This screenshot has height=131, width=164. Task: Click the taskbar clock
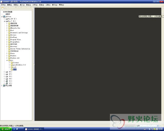point(161,129)
